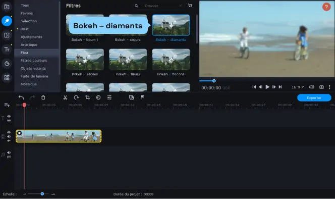Click the Échelle zoom slider handle

[x=42, y=194]
